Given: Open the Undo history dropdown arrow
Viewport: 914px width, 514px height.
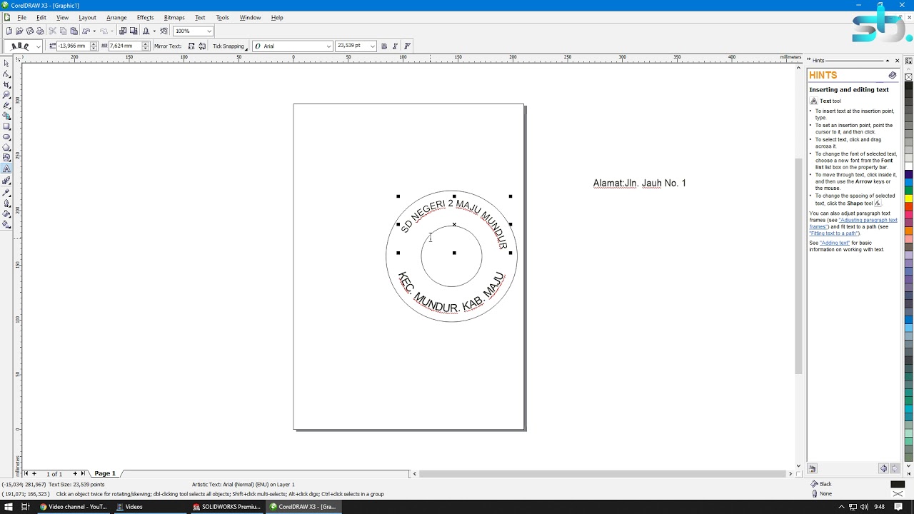Looking at the screenshot, I should tap(94, 31).
